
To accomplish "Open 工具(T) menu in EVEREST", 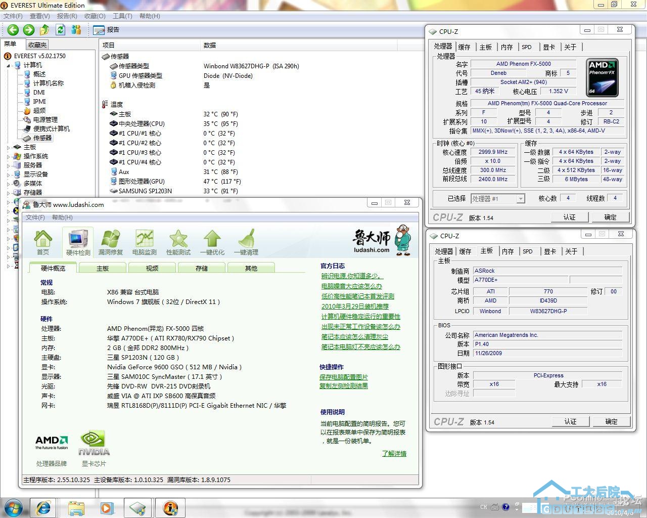I will (122, 16).
